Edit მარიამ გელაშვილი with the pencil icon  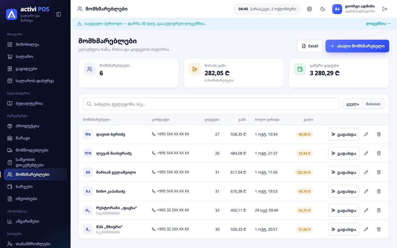tap(366, 172)
